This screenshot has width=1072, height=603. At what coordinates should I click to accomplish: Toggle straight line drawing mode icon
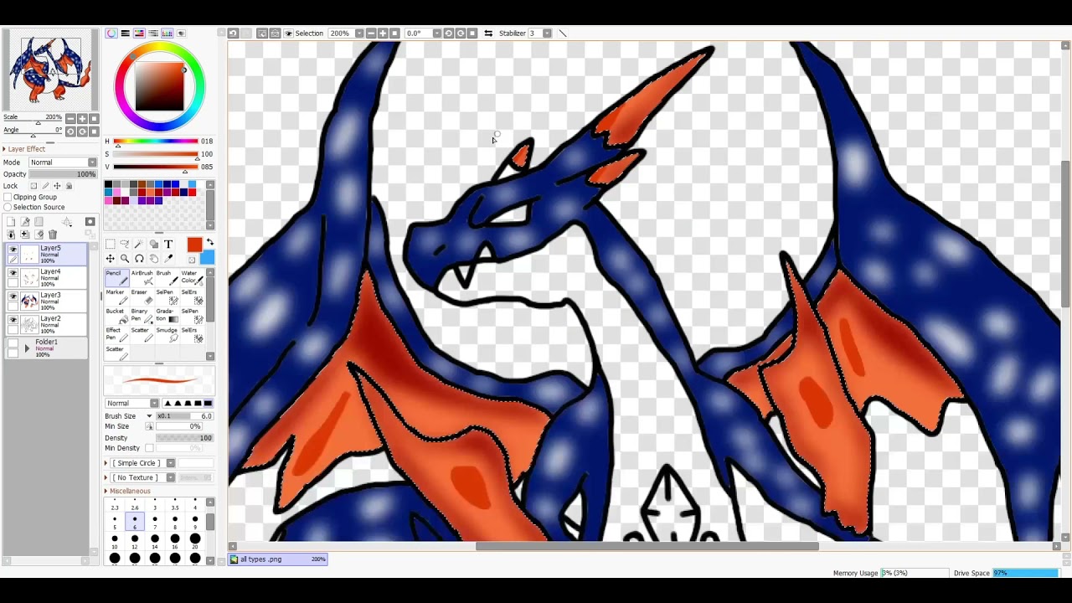coord(563,33)
